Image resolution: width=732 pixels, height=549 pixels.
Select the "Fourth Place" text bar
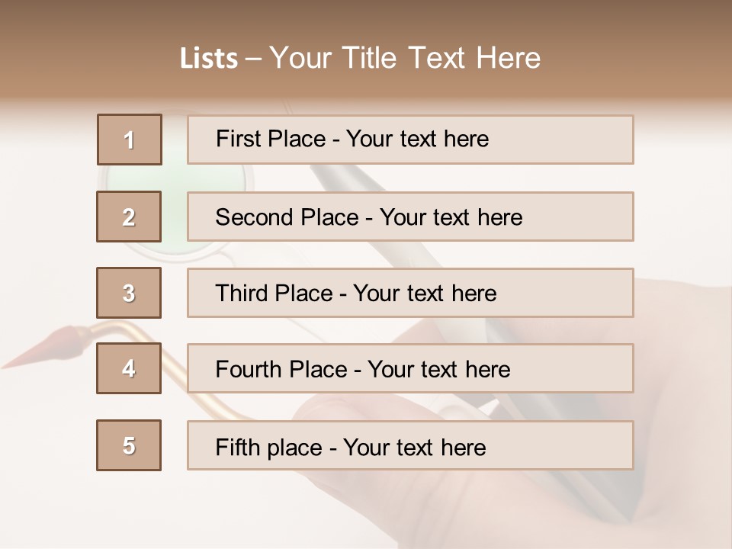[x=410, y=368]
